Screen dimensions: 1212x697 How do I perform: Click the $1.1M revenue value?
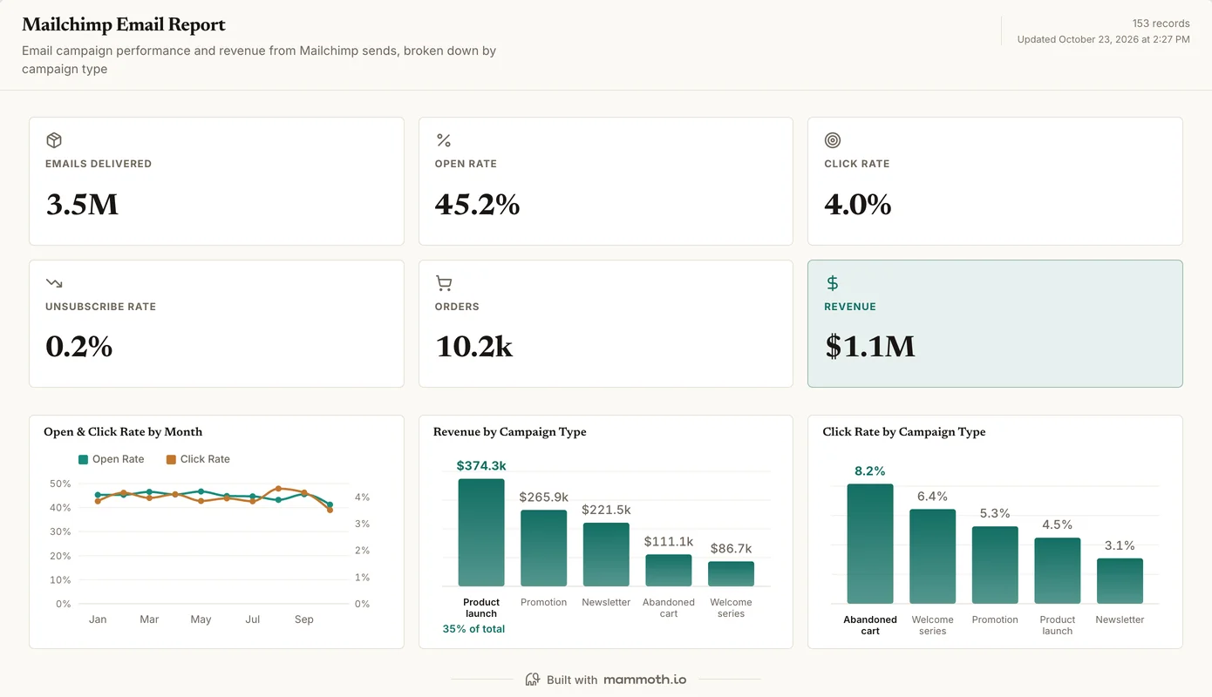(x=870, y=347)
